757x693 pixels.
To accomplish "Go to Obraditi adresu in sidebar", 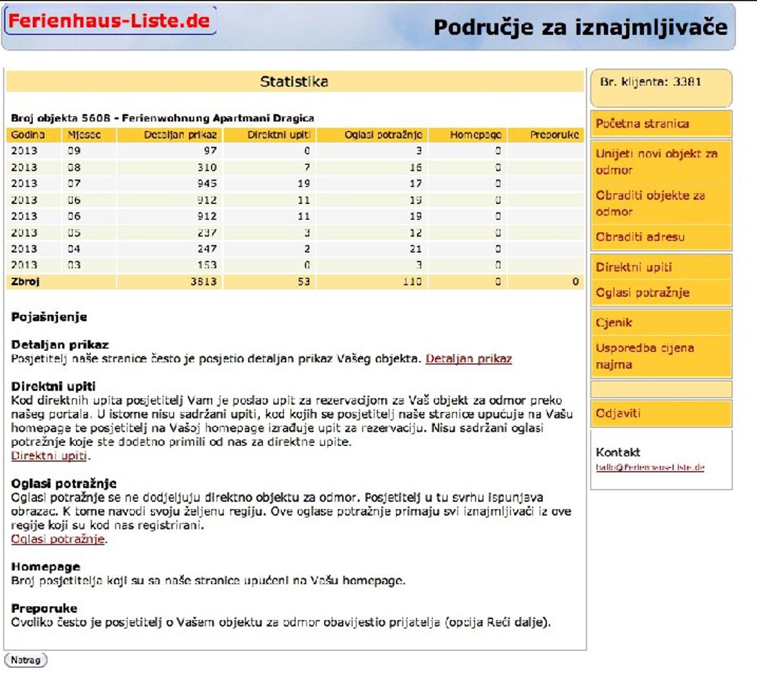I will click(x=640, y=237).
